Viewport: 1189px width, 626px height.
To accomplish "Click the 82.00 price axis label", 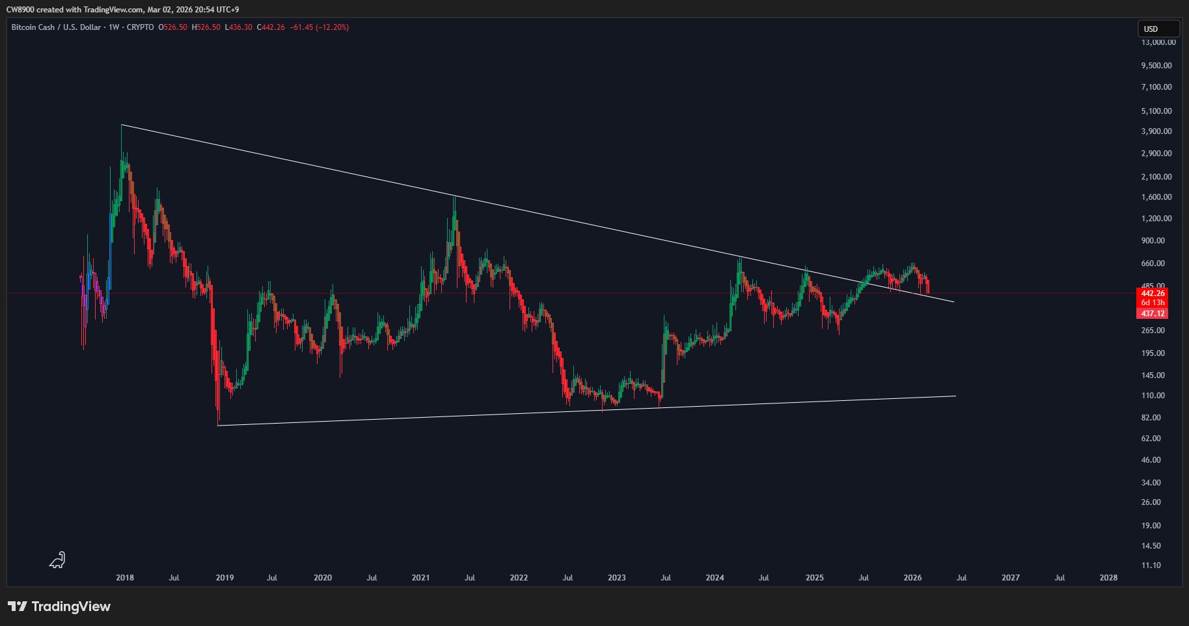I will pos(1151,418).
